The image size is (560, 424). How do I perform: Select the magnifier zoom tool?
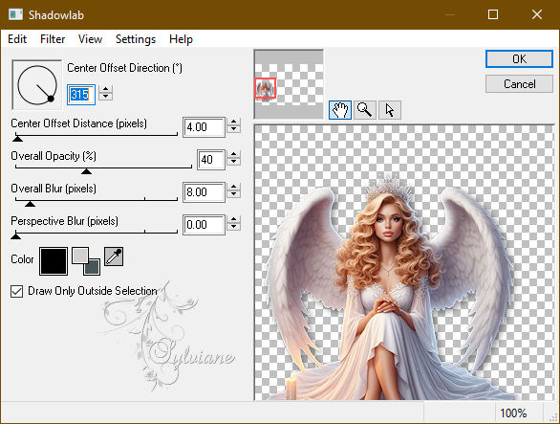click(x=365, y=110)
